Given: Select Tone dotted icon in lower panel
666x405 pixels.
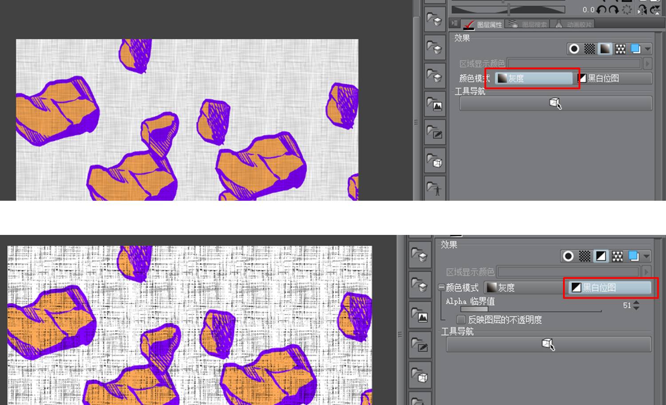Looking at the screenshot, I should pyautogui.click(x=585, y=256).
